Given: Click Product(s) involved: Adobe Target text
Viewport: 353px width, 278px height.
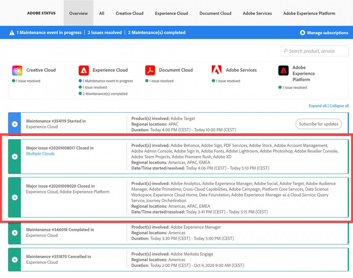Looking at the screenshot, I should (163, 119).
